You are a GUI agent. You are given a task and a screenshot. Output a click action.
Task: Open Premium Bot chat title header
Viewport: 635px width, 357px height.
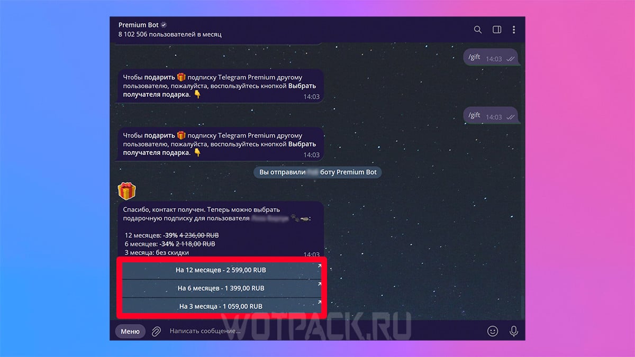coord(139,25)
